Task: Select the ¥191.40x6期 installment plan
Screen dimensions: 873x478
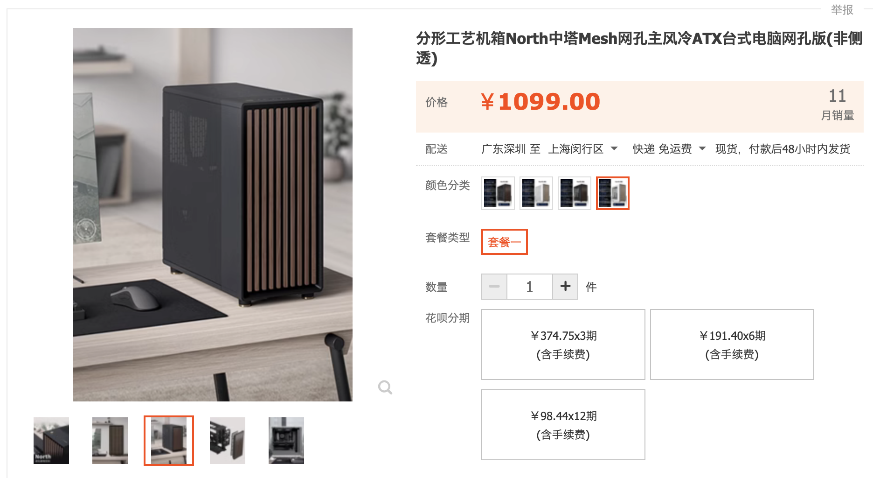Action: point(732,344)
